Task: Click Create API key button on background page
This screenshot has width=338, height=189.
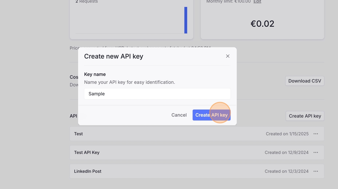Action: tap(305, 116)
